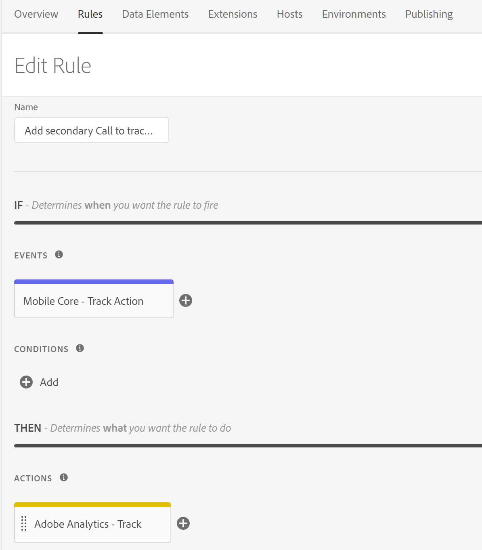Navigate to the Publishing tab
The height and width of the screenshot is (550, 482).
(x=429, y=14)
